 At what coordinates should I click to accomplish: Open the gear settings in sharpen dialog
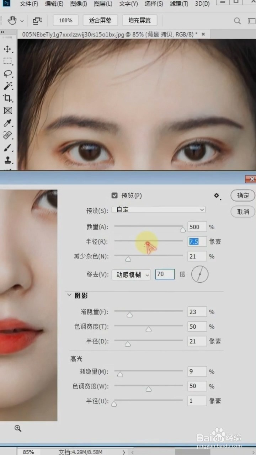click(x=217, y=196)
